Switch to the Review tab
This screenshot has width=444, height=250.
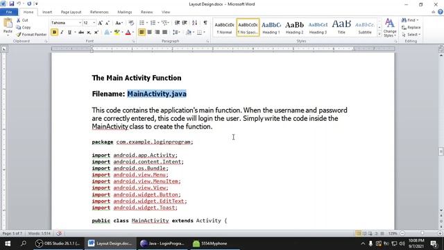point(146,12)
